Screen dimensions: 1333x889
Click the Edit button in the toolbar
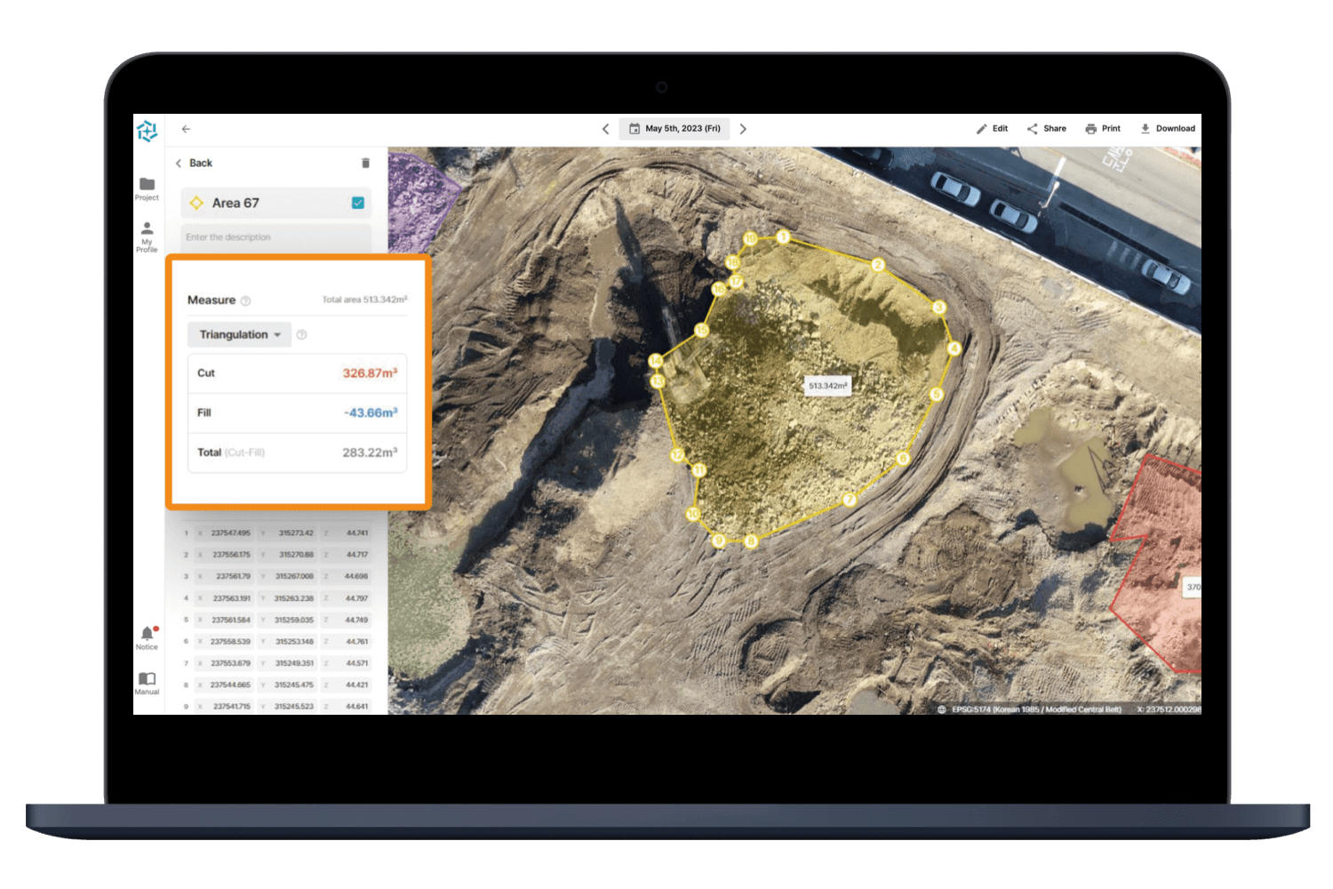[992, 128]
